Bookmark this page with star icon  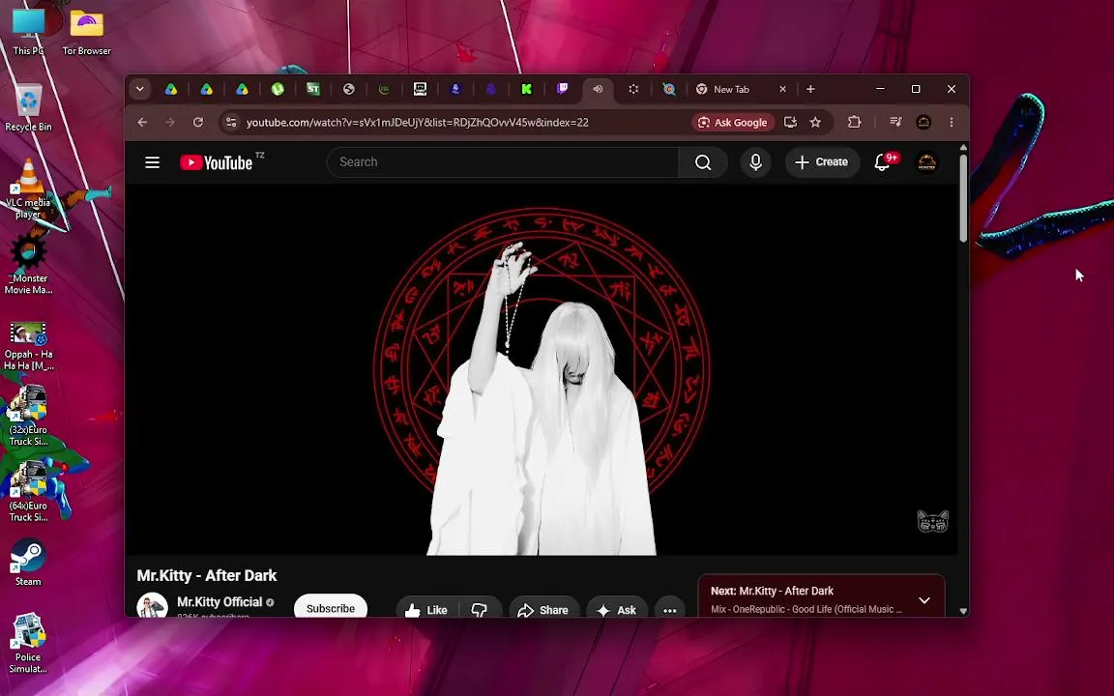pos(815,122)
